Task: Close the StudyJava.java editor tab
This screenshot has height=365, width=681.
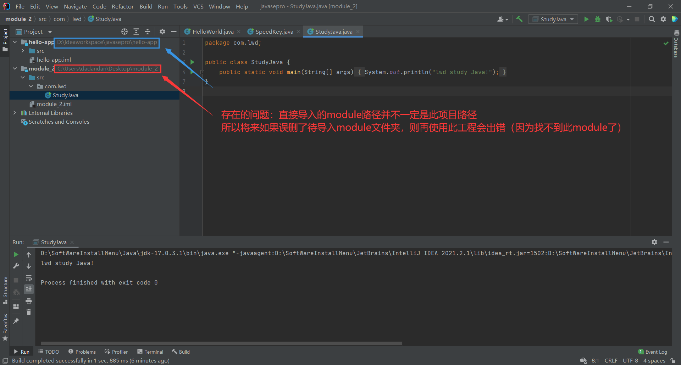Action: [x=358, y=32]
